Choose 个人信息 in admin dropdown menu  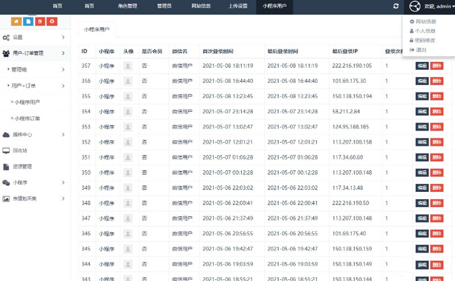(422, 31)
